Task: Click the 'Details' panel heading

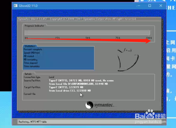Action: coord(28,74)
